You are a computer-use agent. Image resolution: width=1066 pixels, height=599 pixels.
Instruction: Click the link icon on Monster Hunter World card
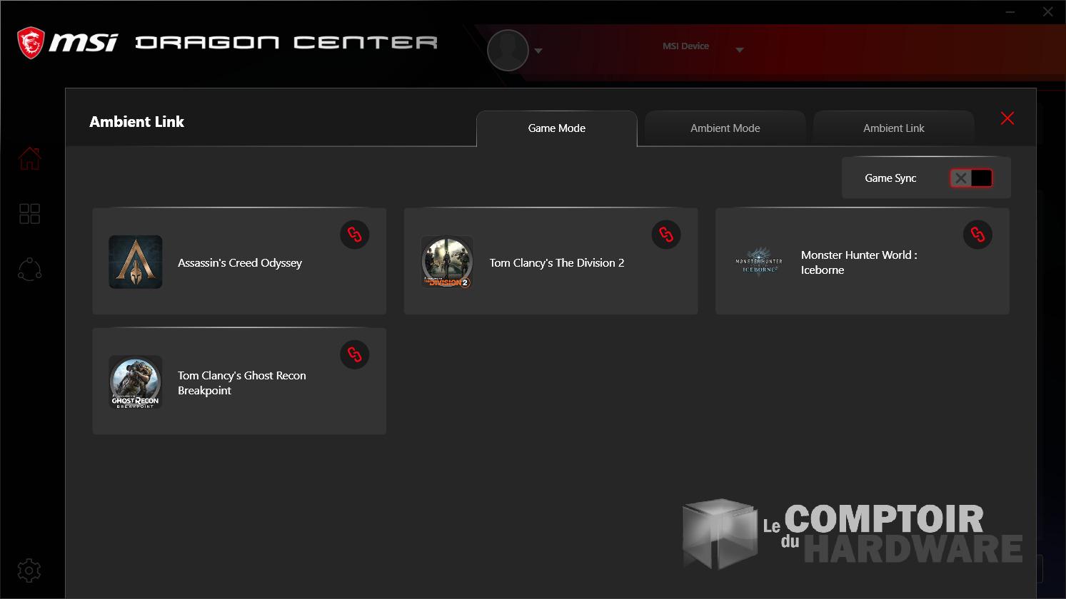click(977, 235)
